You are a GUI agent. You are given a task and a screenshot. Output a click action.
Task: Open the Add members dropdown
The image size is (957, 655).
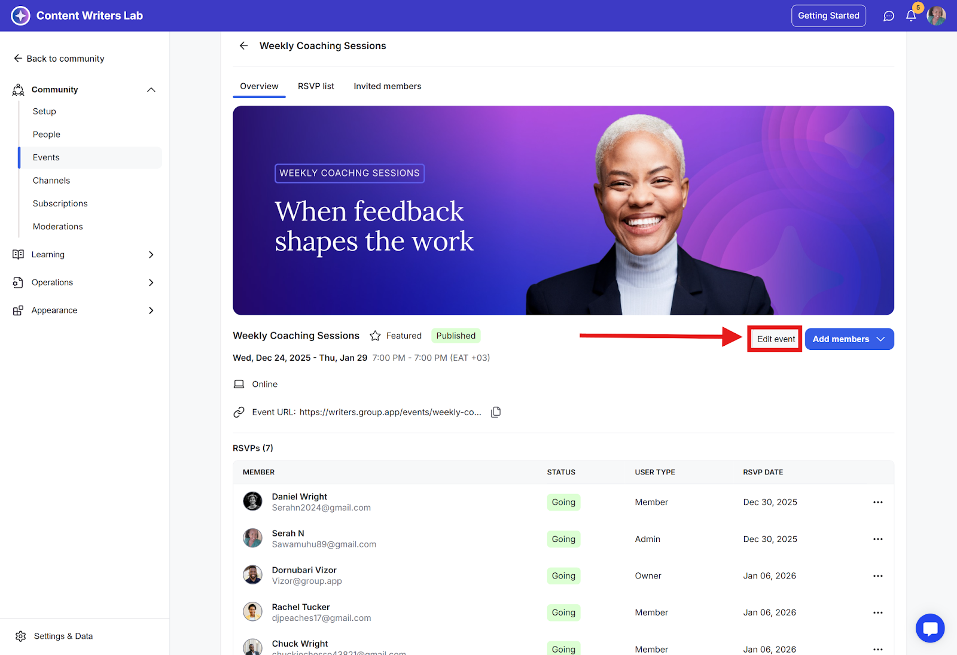pyautogui.click(x=849, y=339)
